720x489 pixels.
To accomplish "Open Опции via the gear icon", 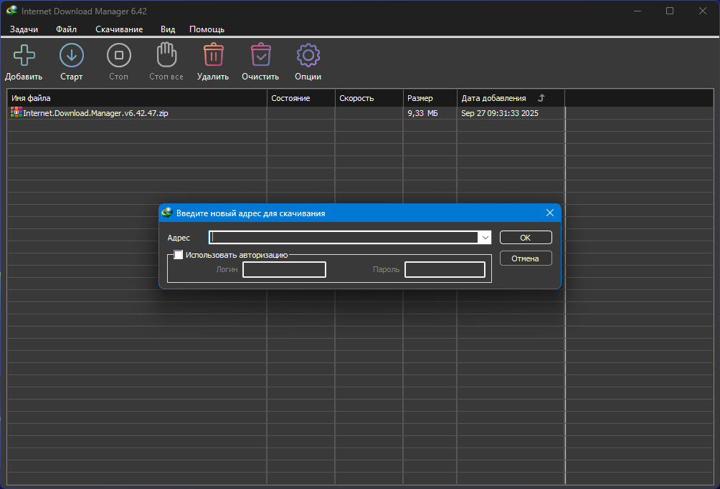I will tap(308, 55).
